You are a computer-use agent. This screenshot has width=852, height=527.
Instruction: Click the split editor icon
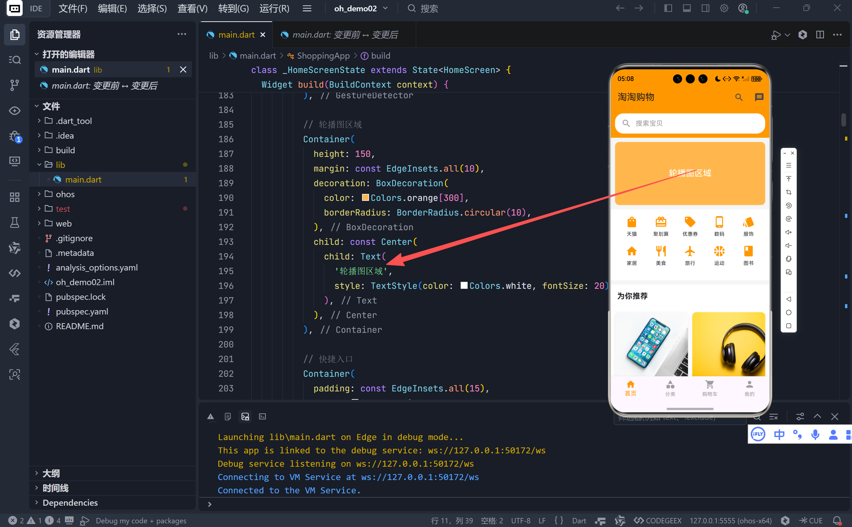point(820,35)
